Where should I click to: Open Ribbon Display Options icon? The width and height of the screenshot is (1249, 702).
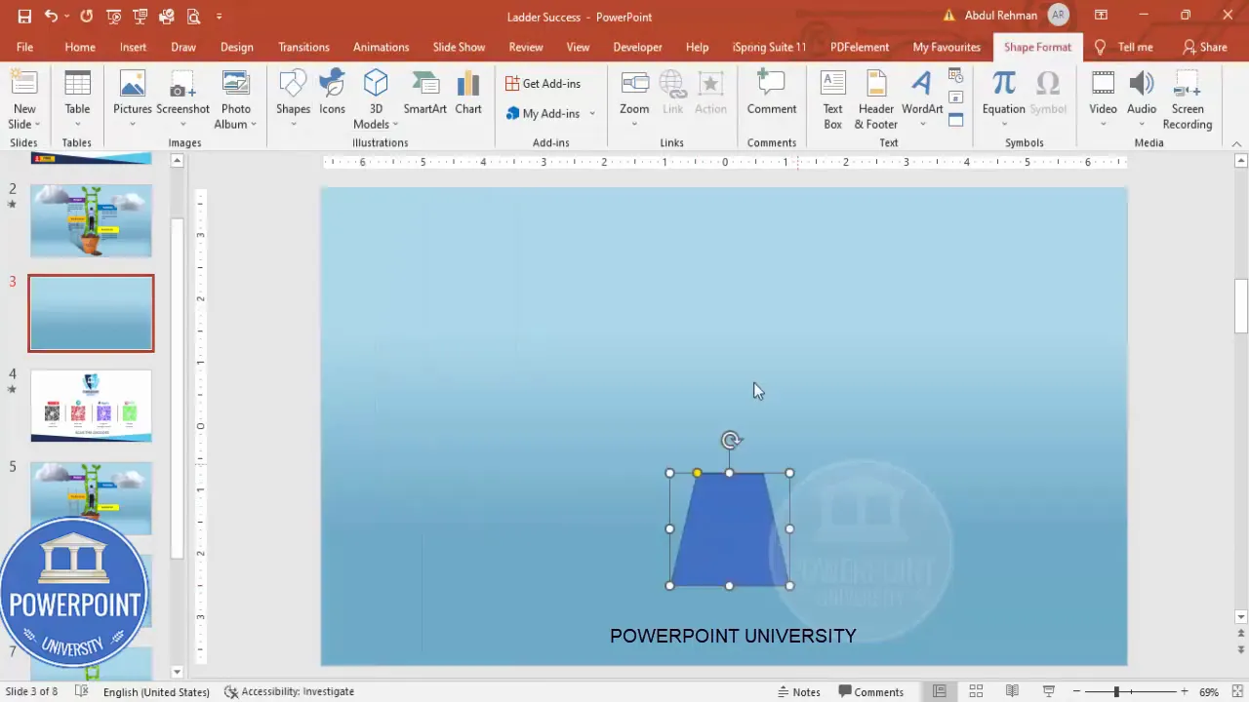[1101, 16]
